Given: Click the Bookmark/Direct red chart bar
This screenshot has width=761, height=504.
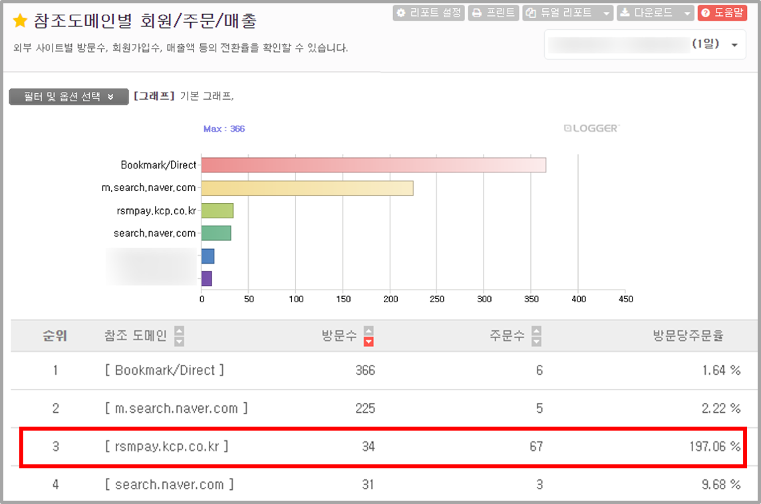Looking at the screenshot, I should pos(374,165).
